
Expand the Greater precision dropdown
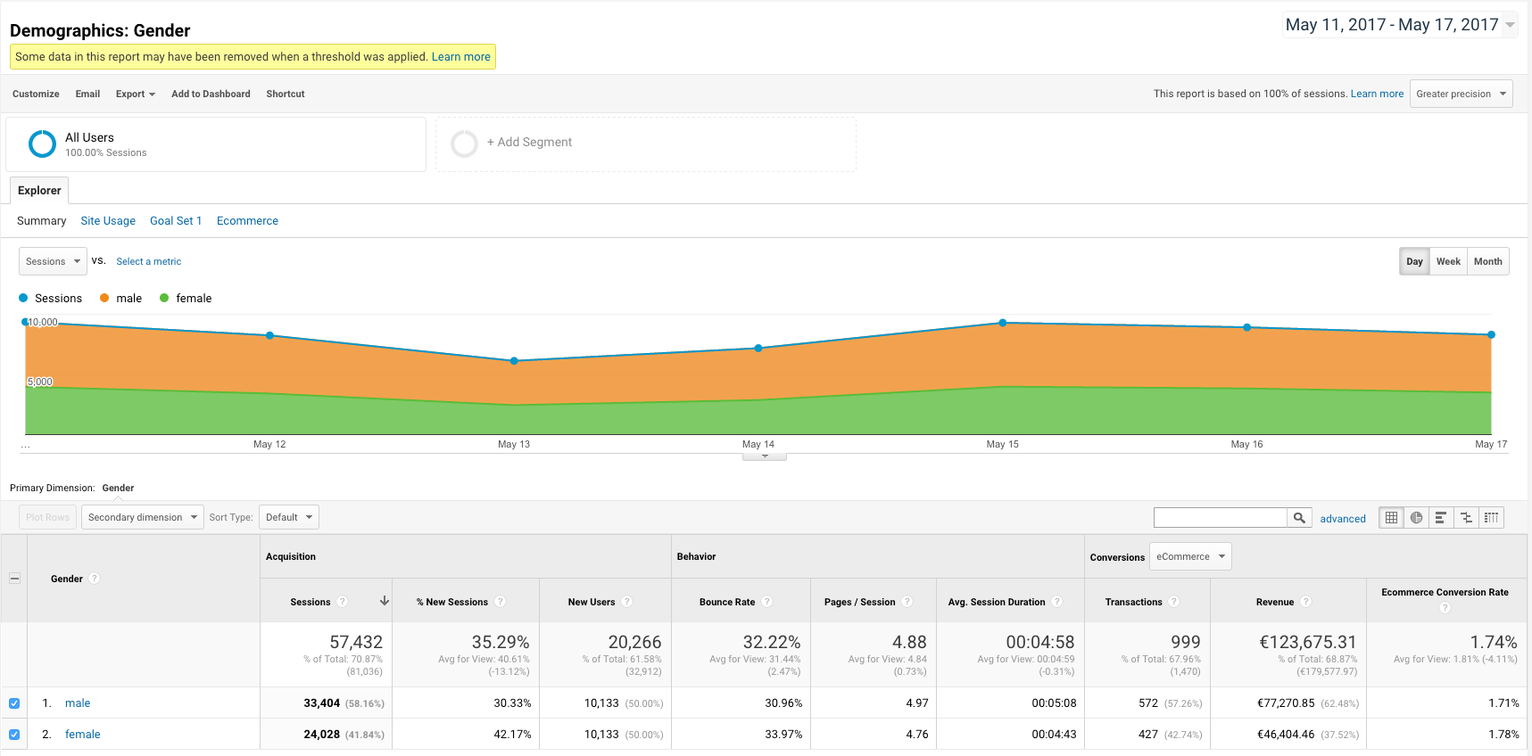1461,94
